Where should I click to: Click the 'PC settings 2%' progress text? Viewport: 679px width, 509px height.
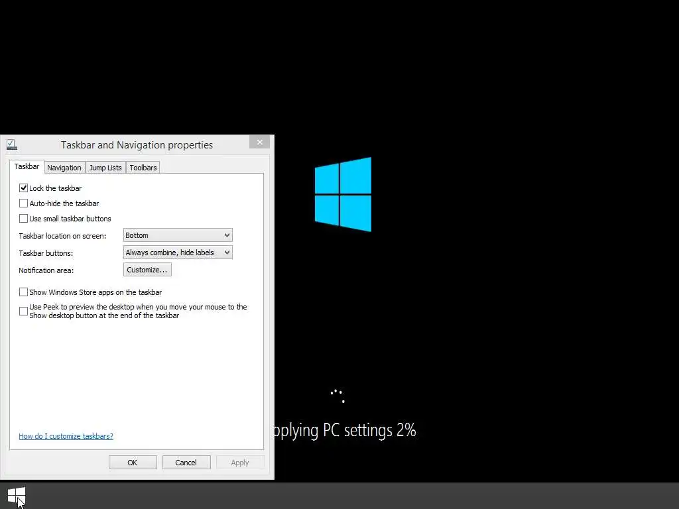369,430
